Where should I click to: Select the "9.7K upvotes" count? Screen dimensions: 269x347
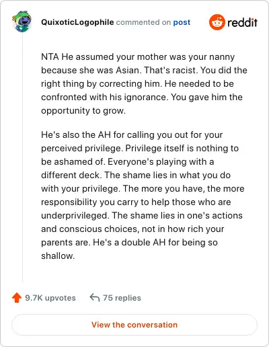(x=50, y=298)
